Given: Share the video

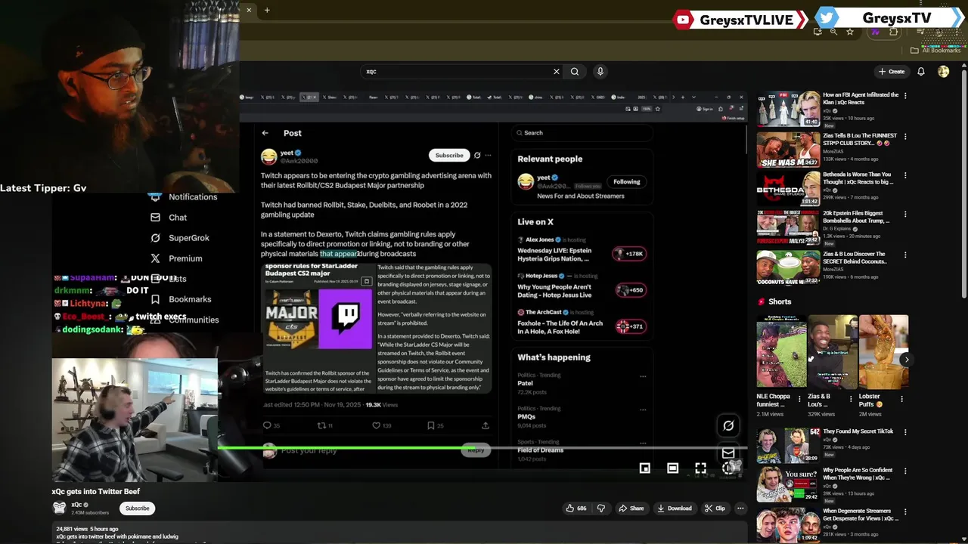Looking at the screenshot, I should pos(631,508).
